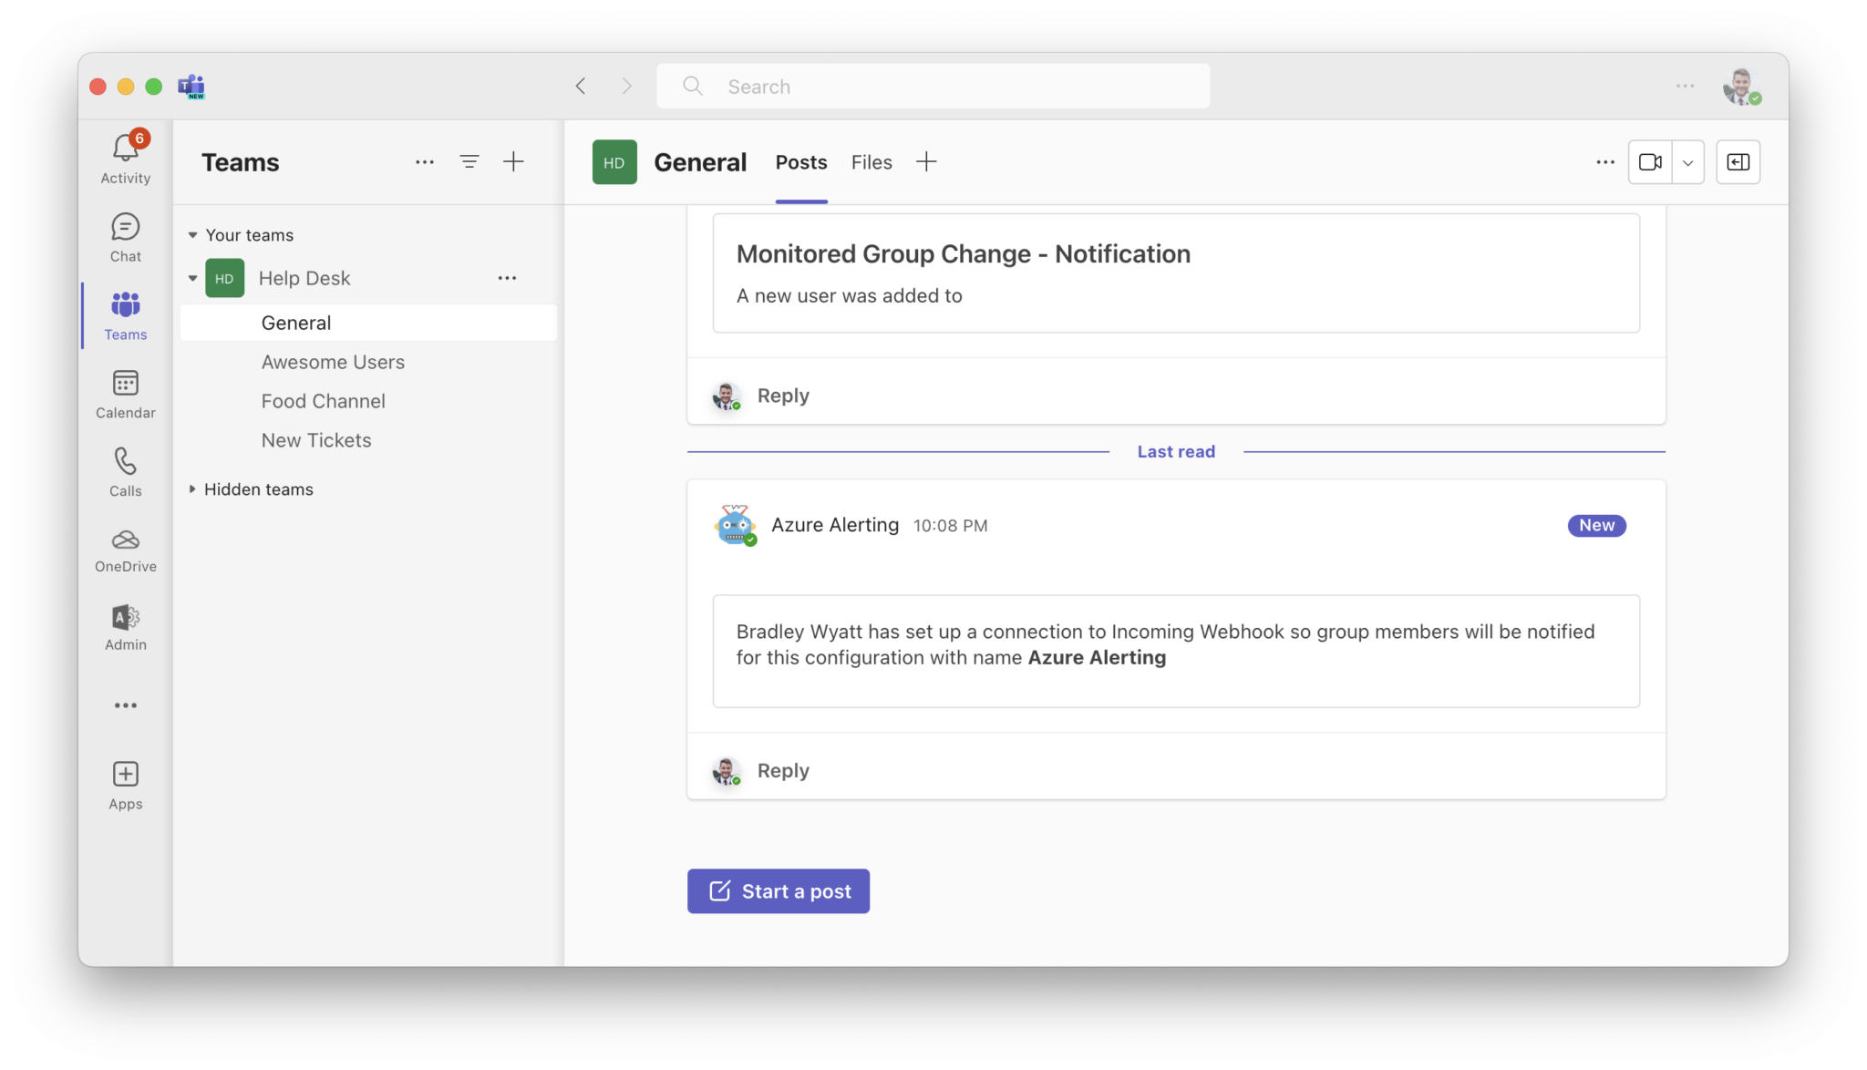Screen dimensions: 1867x1070
Task: Open Settings and more ellipsis near profile
Action: [1685, 86]
